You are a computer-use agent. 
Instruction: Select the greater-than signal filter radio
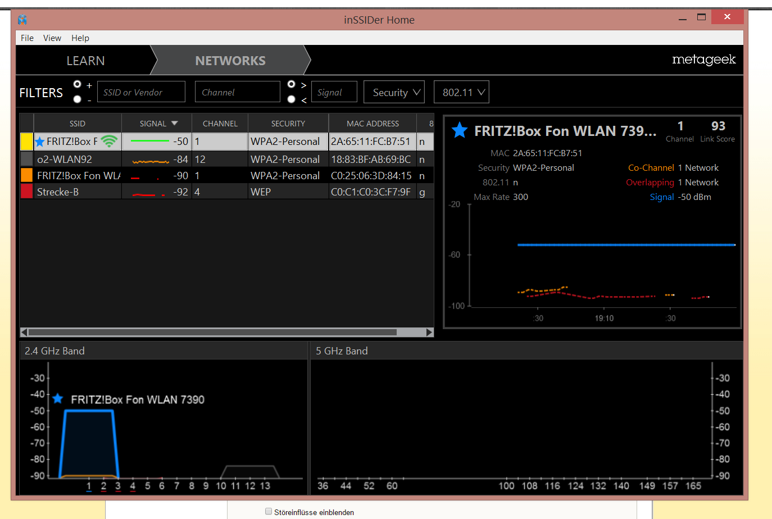pos(291,84)
